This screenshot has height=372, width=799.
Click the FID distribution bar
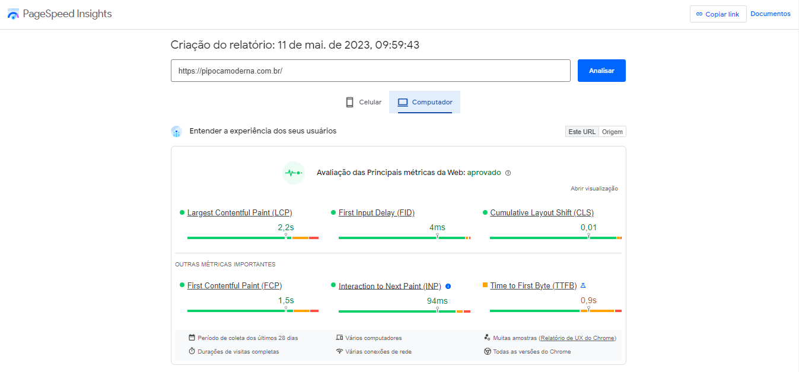pos(405,237)
